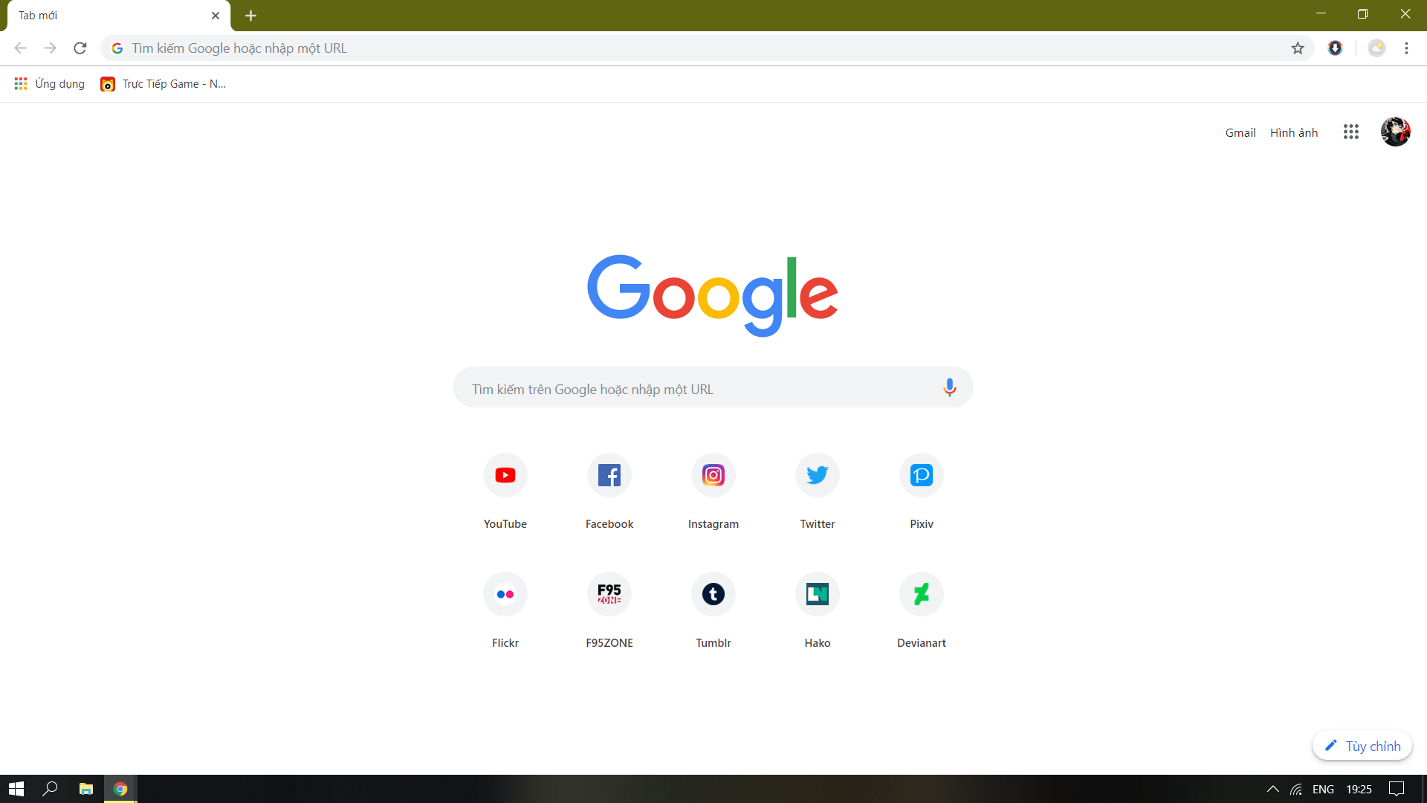Open Facebook from shortcuts
This screenshot has height=803, width=1427.
pyautogui.click(x=609, y=474)
